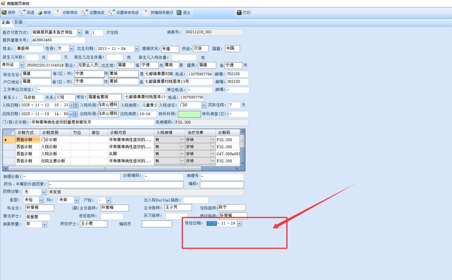The width and height of the screenshot is (452, 280).
Task: Click the 住院医师 field
Action: pyautogui.click(x=232, y=208)
